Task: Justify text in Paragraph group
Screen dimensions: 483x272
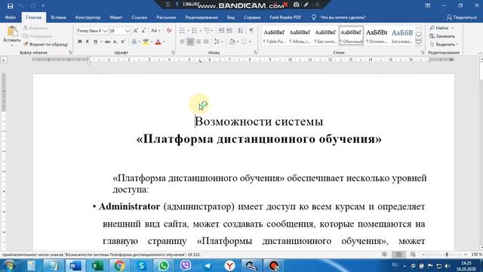Action: [x=206, y=42]
